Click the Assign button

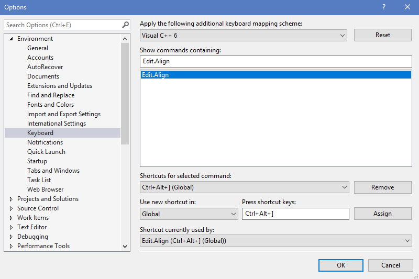click(x=383, y=214)
